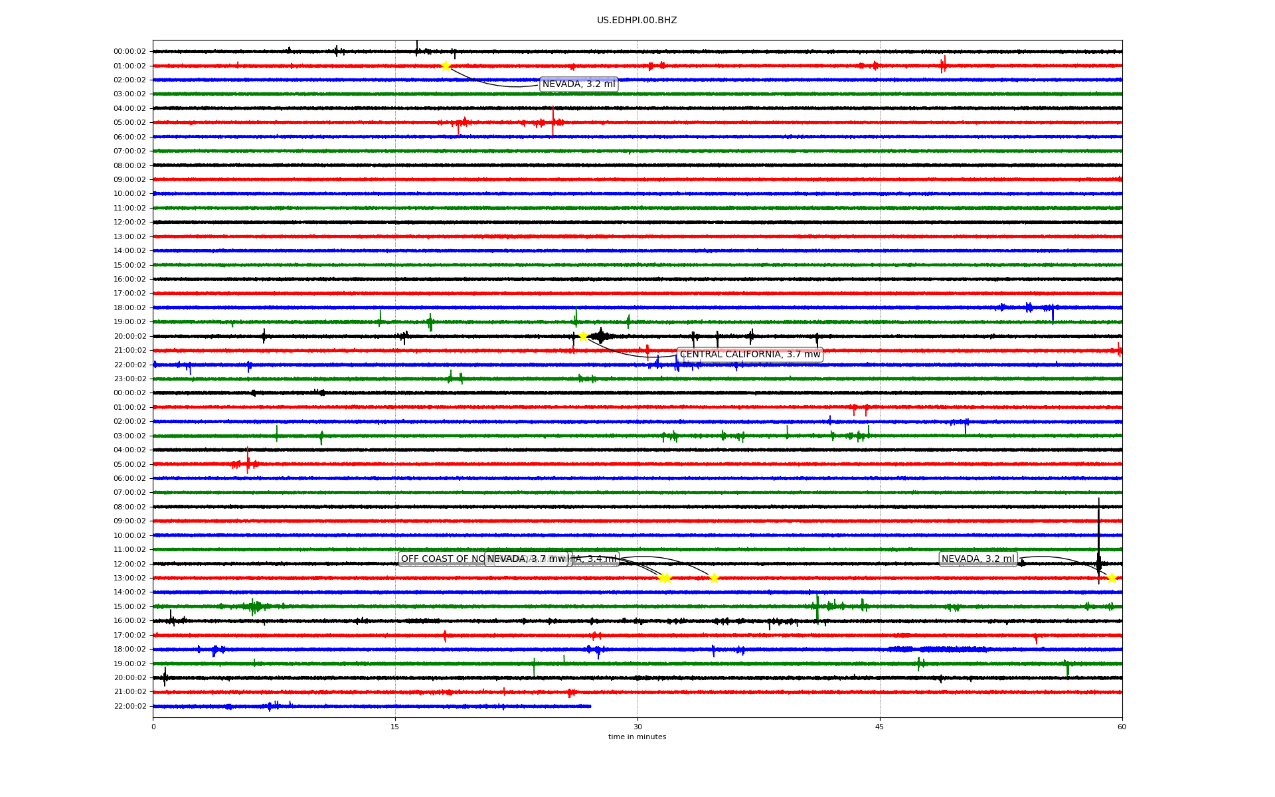Screen dimensions: 1275x797
Task: Click the OFF COAST OF NO... annotation label
Action: (442, 559)
